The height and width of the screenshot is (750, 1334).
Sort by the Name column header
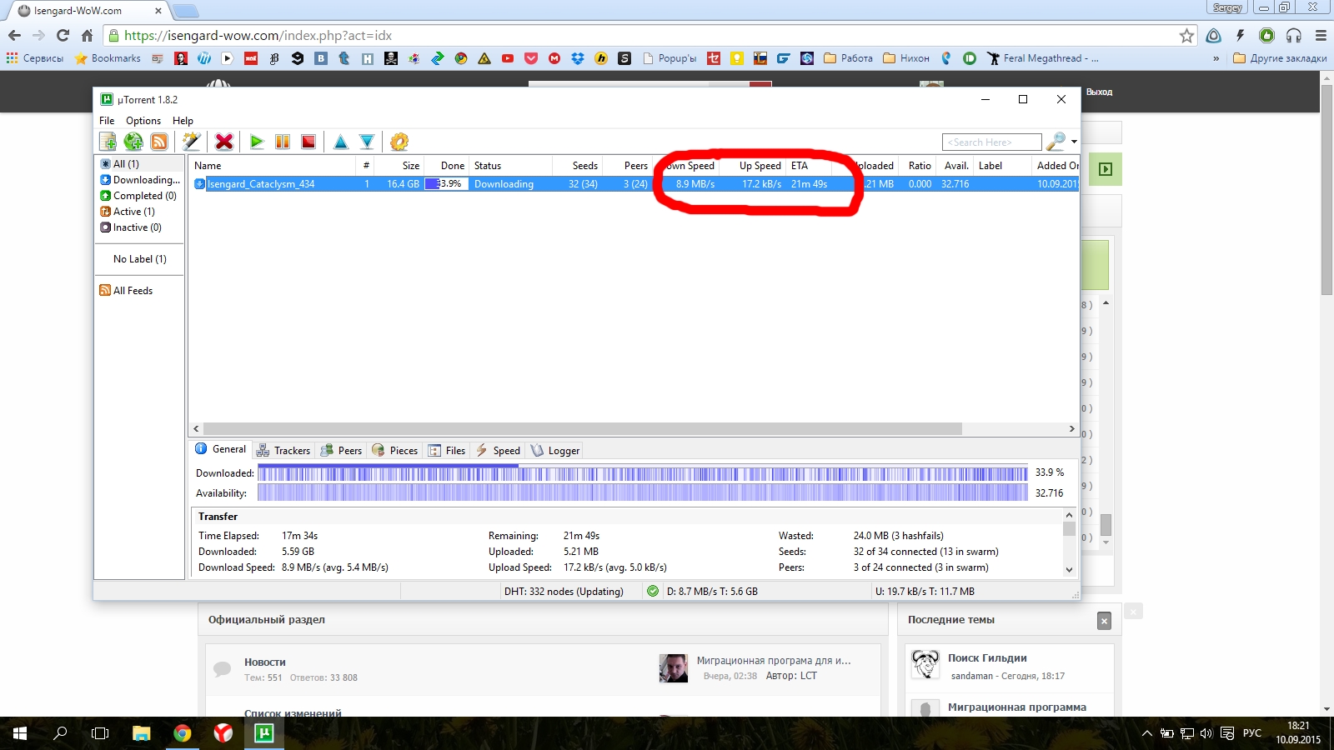tap(272, 166)
